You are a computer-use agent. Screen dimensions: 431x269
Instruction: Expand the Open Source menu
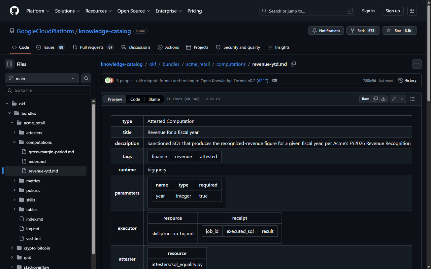[x=134, y=11]
